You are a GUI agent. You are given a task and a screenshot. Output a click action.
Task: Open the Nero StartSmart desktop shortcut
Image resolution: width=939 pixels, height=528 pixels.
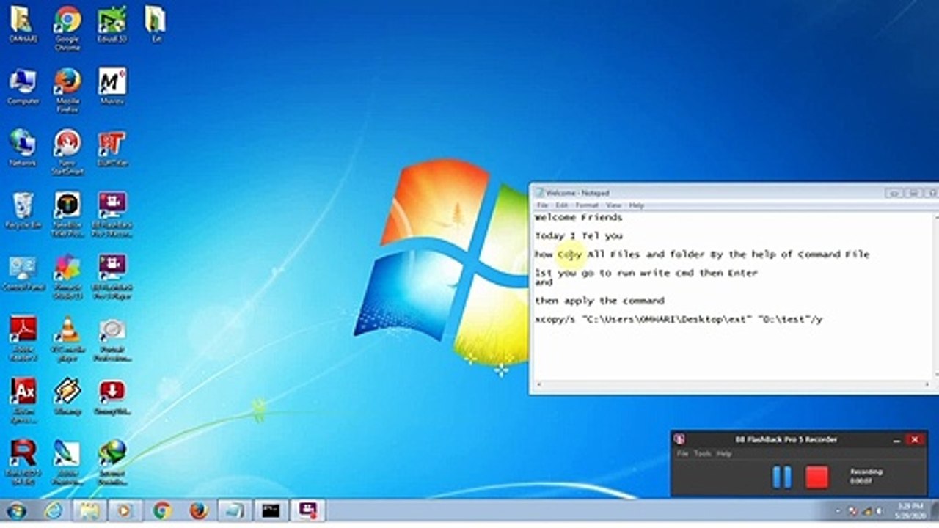click(67, 153)
